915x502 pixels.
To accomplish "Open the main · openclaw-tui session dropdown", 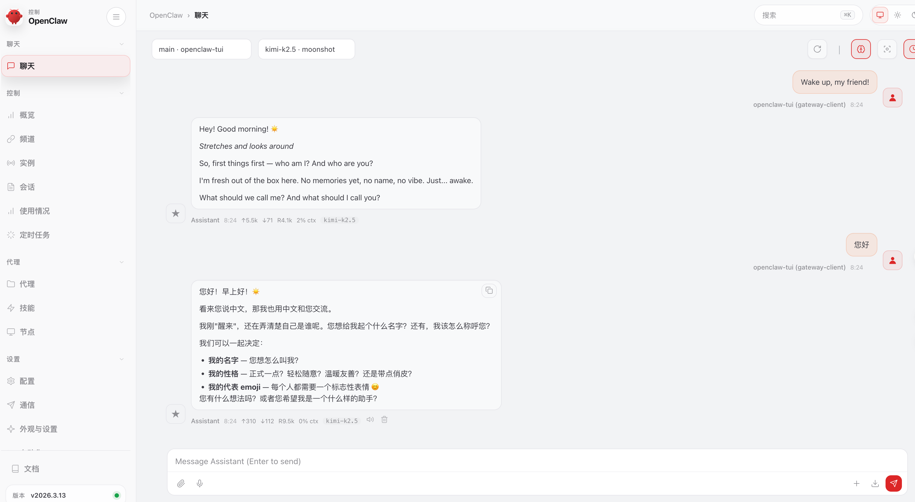I will (x=201, y=49).
